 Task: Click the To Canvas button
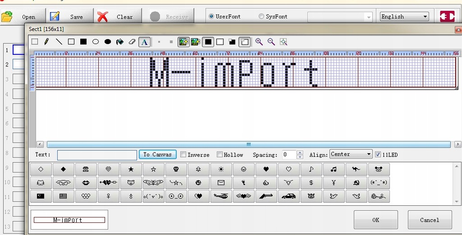(157, 154)
